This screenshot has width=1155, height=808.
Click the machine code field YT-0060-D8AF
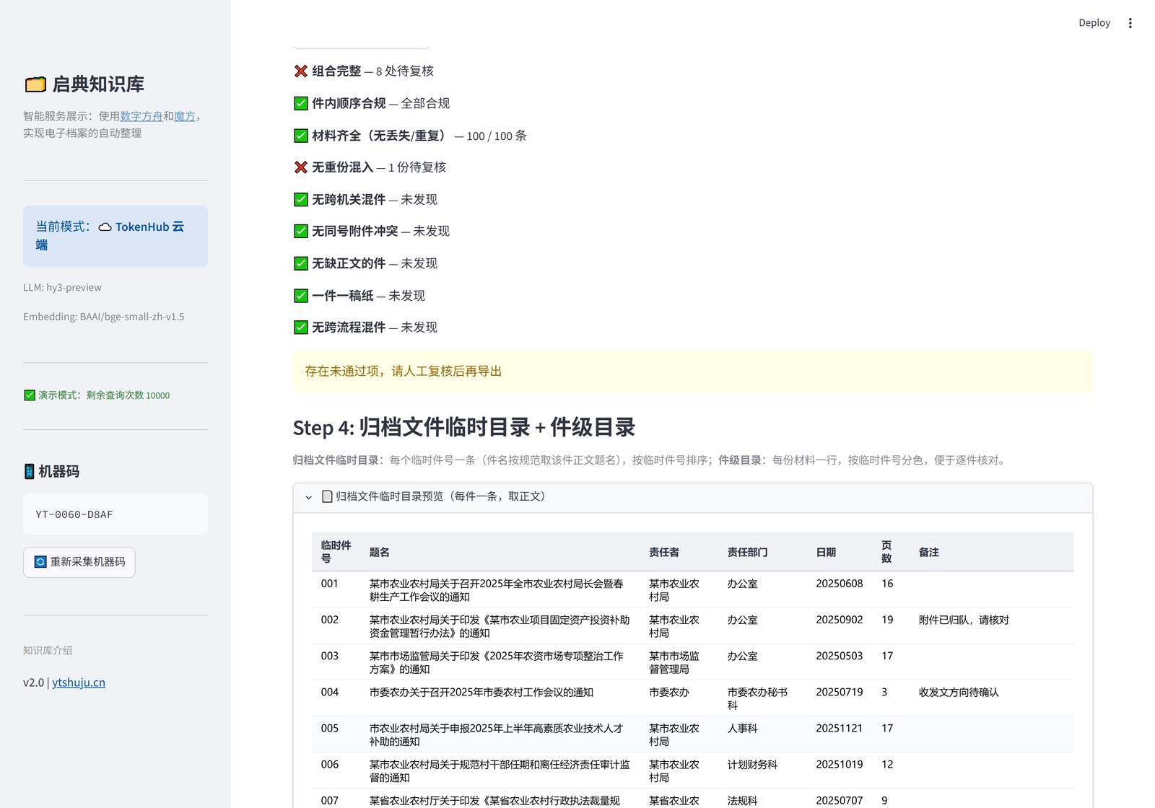coord(115,514)
